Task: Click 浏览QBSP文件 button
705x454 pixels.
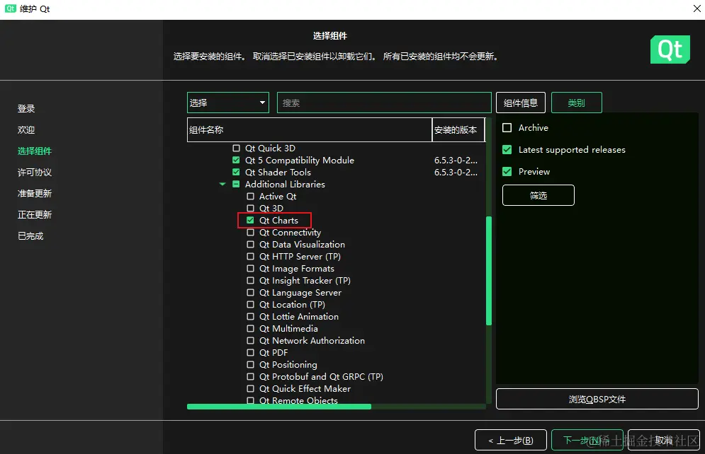Action: (x=597, y=399)
